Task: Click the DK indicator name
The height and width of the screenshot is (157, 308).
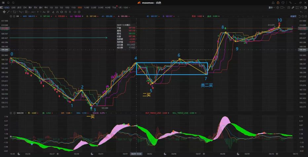Action: click(x=18, y=16)
